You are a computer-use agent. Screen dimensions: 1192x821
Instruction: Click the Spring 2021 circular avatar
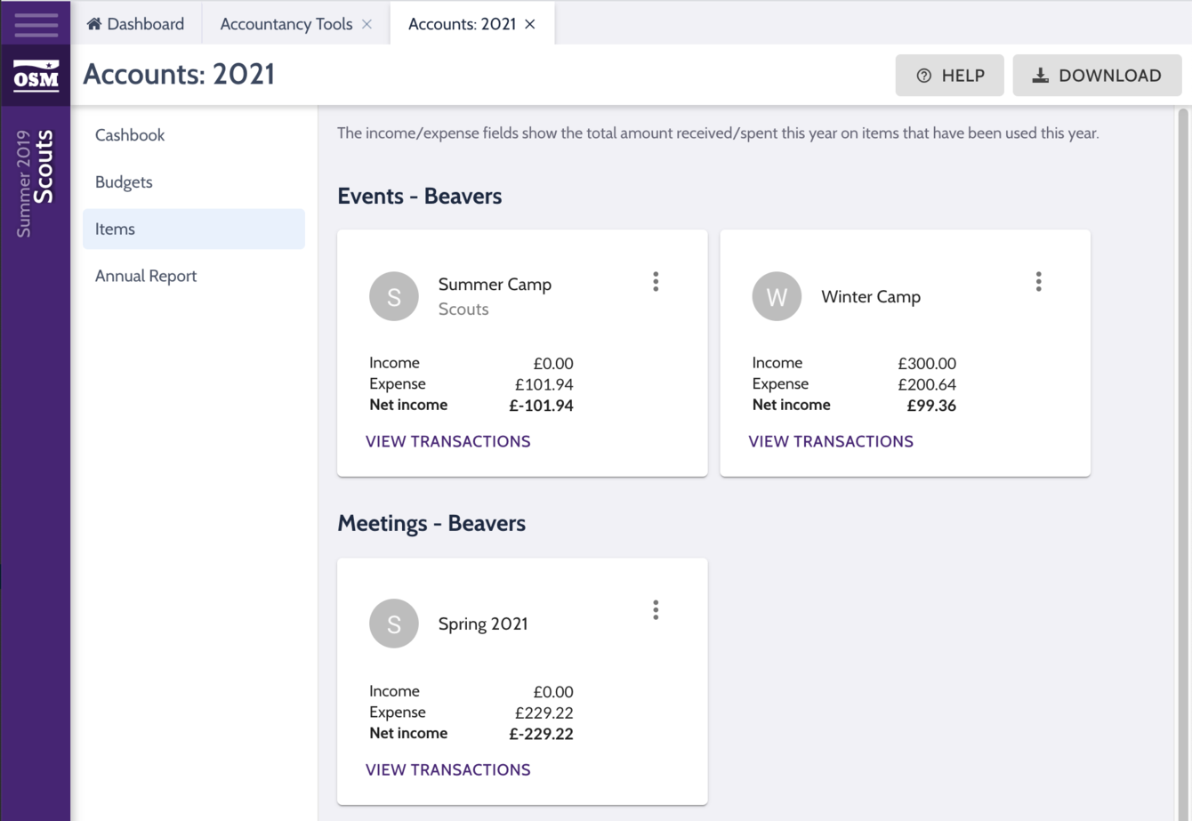tap(394, 624)
